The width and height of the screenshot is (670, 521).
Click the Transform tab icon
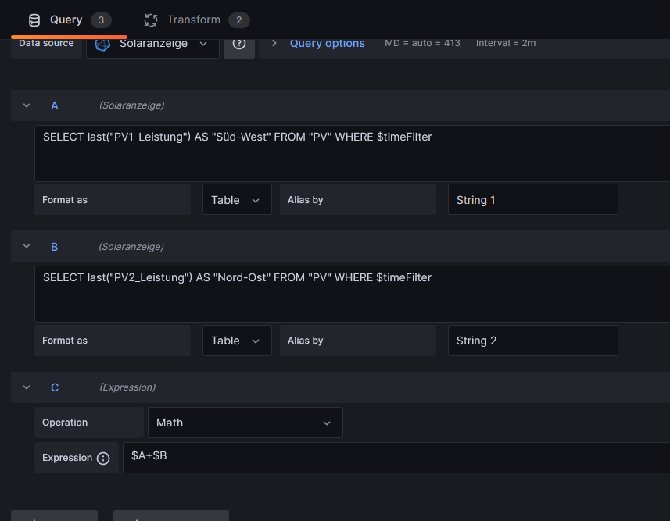(151, 20)
